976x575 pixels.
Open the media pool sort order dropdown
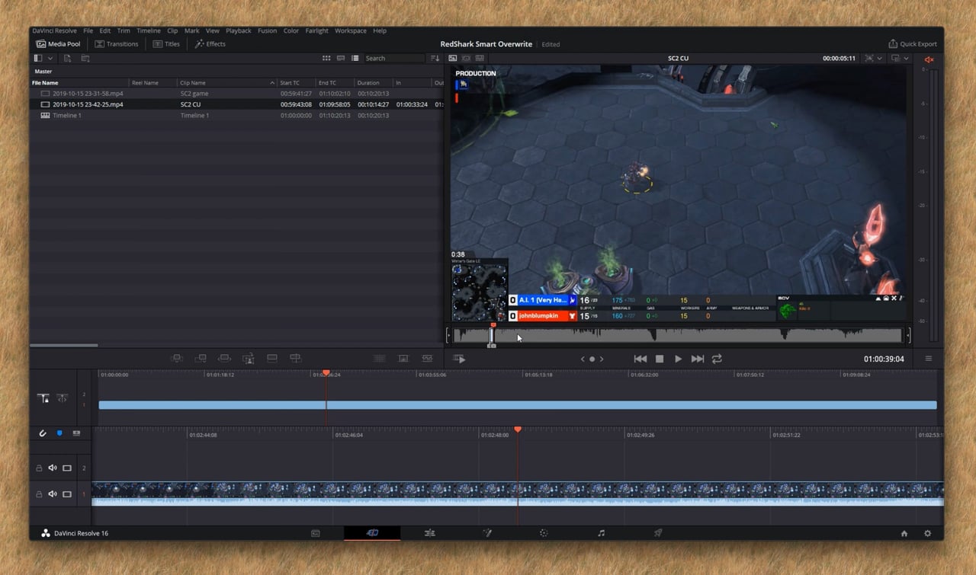(435, 58)
